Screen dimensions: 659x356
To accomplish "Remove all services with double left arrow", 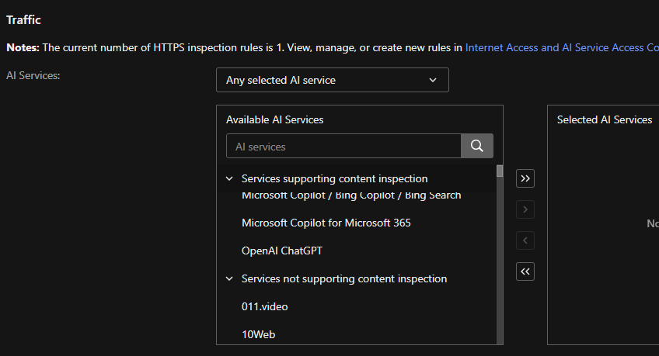I will [x=525, y=271].
